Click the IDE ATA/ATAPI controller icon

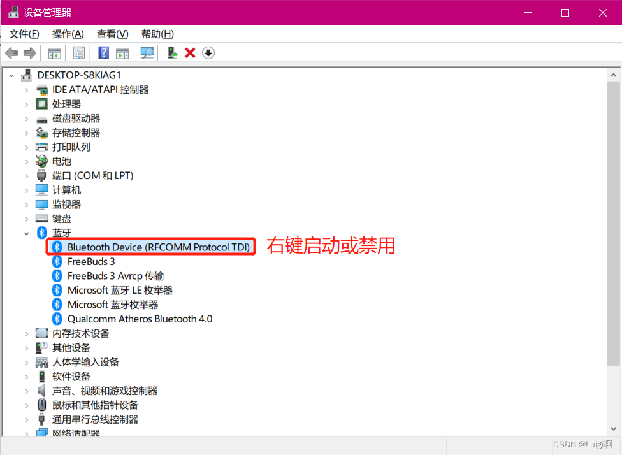point(41,90)
